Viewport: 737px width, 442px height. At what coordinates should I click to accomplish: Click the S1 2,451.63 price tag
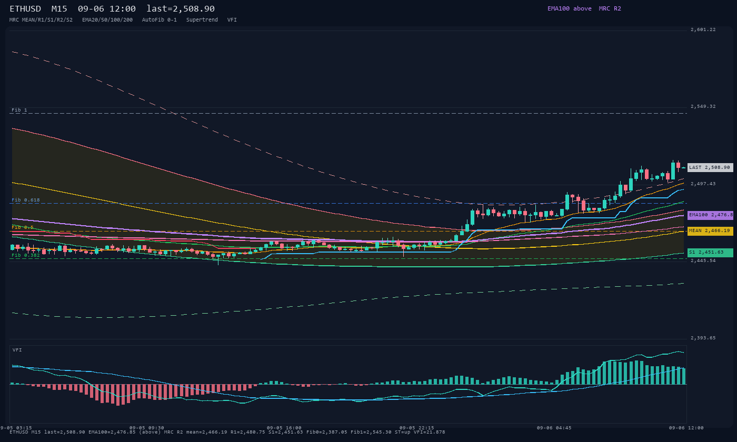click(x=710, y=253)
